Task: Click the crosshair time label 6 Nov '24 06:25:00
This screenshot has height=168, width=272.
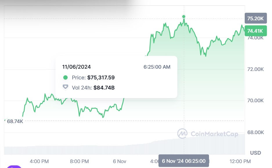Action: (x=183, y=161)
